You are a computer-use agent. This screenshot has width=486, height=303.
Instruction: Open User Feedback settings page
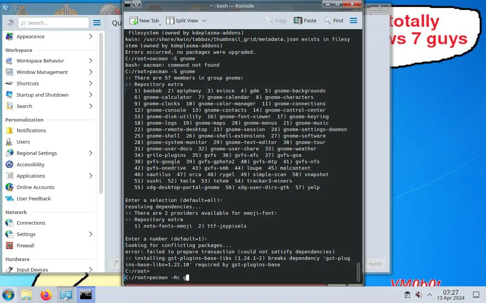pos(49,198)
